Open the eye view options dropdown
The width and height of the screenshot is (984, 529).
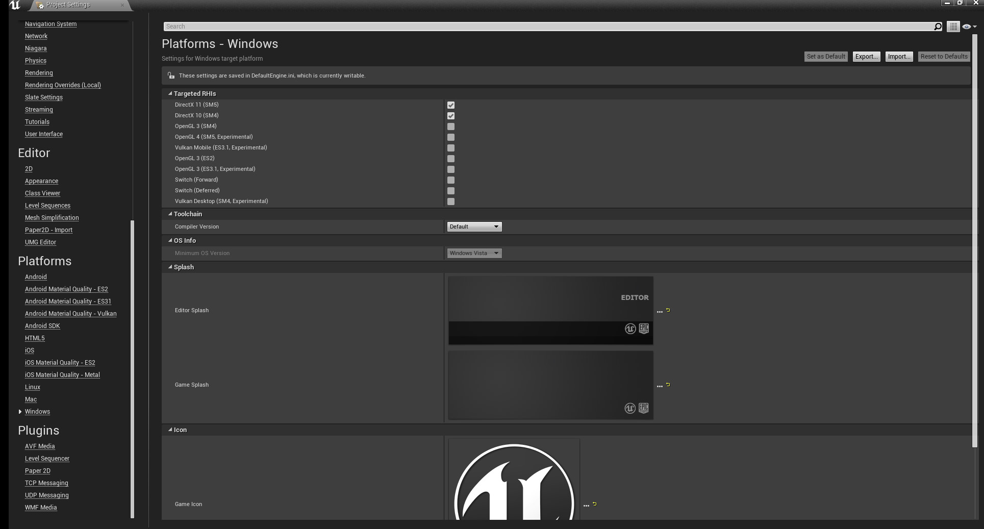(969, 27)
